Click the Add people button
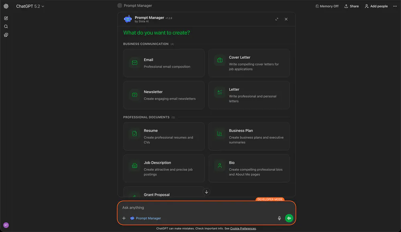Viewport: 401px width, 232px height. pos(376,6)
